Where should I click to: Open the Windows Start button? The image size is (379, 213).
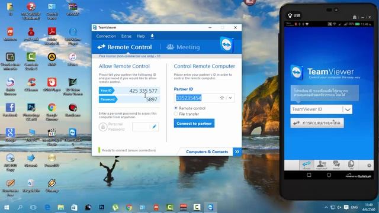[x=7, y=207]
